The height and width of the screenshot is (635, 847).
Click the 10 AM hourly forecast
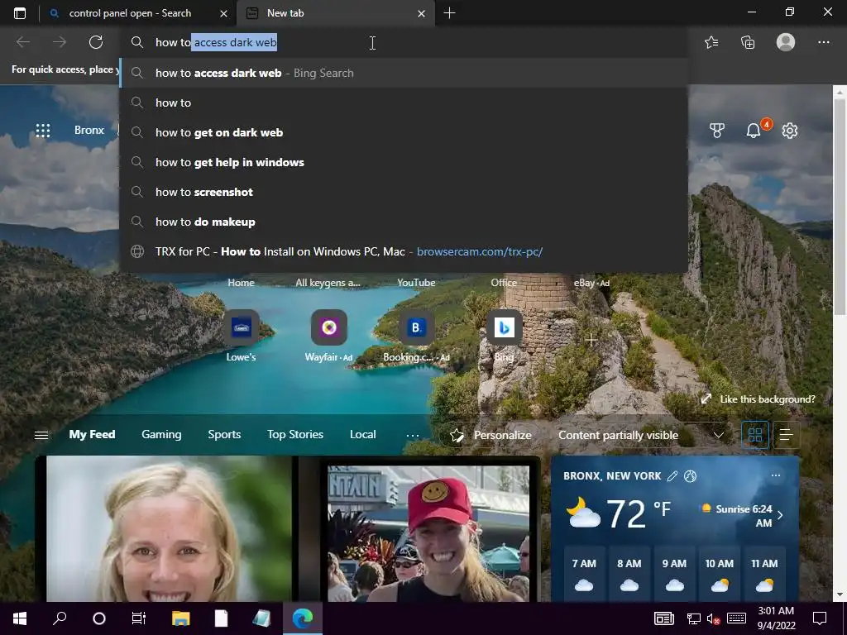[719, 575]
